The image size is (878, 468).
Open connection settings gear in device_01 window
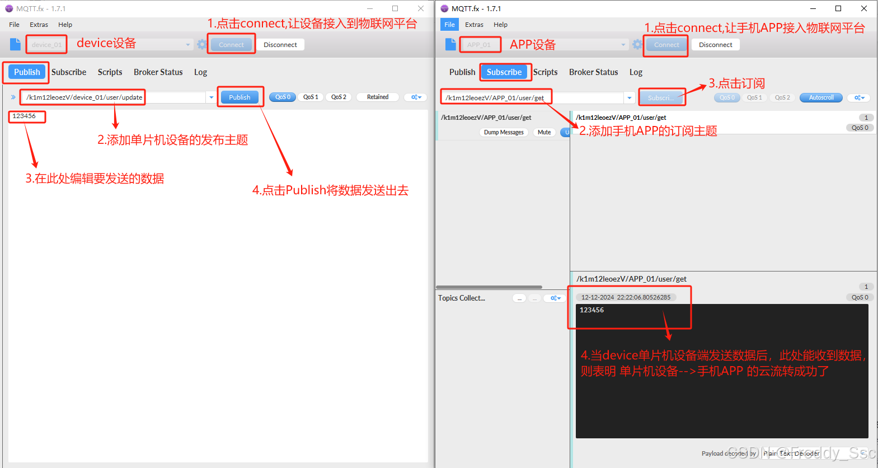point(202,44)
